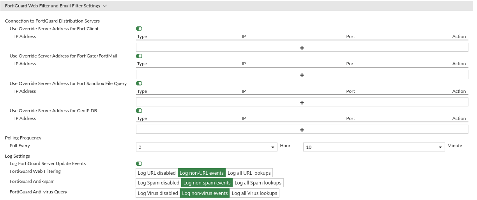
Task: Select Log non-URL events option
Action: click(202, 173)
